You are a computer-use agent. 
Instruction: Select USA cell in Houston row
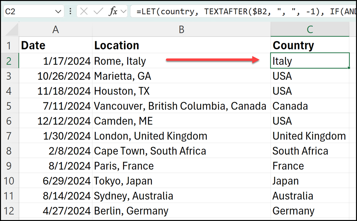coord(310,91)
